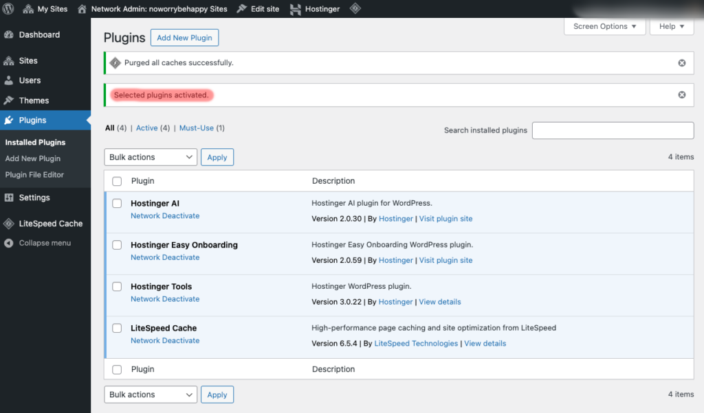Image resolution: width=704 pixels, height=413 pixels.
Task: Click the bottom Apply button
Action: [217, 394]
